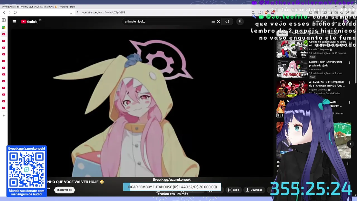Go to the YouTube home logo
This screenshot has width=357, height=201.
click(x=30, y=21)
